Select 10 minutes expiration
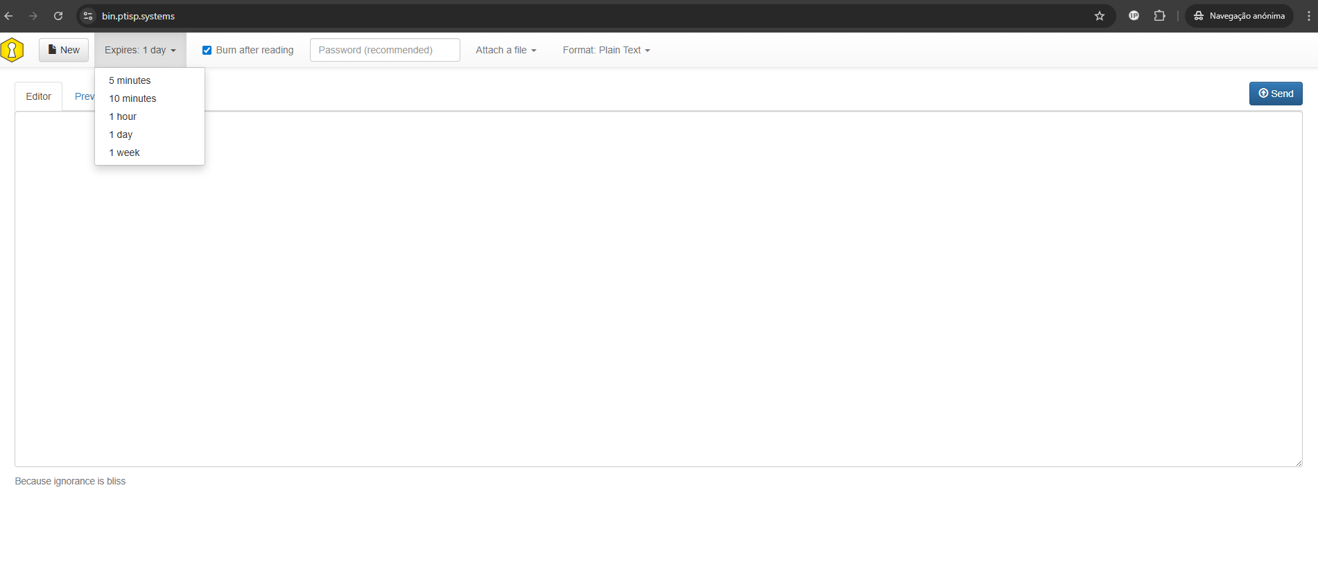 pyautogui.click(x=150, y=98)
